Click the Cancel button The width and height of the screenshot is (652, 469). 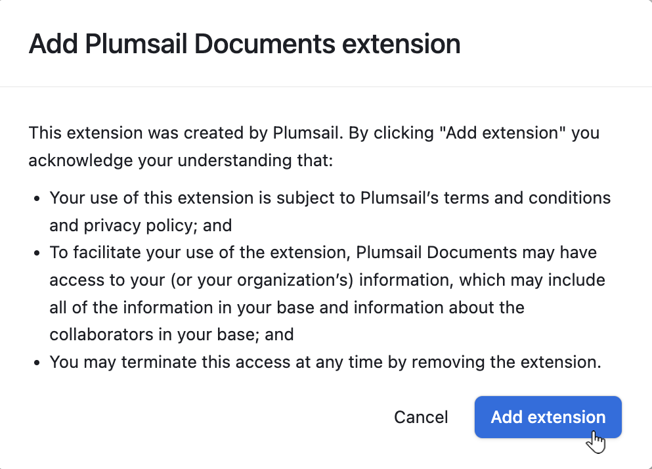(421, 417)
